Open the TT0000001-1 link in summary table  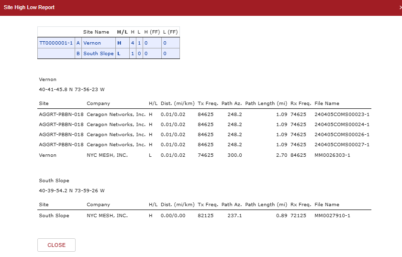click(x=56, y=43)
